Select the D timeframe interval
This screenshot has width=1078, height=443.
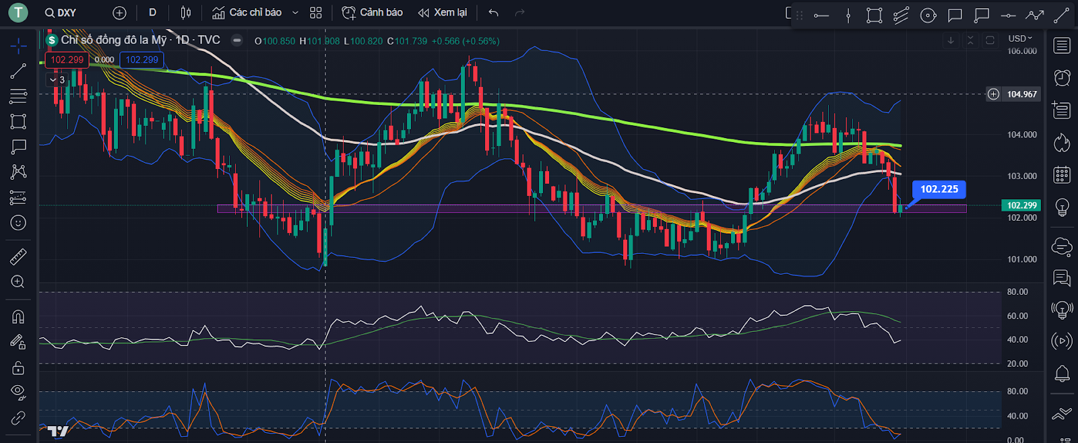click(x=153, y=13)
